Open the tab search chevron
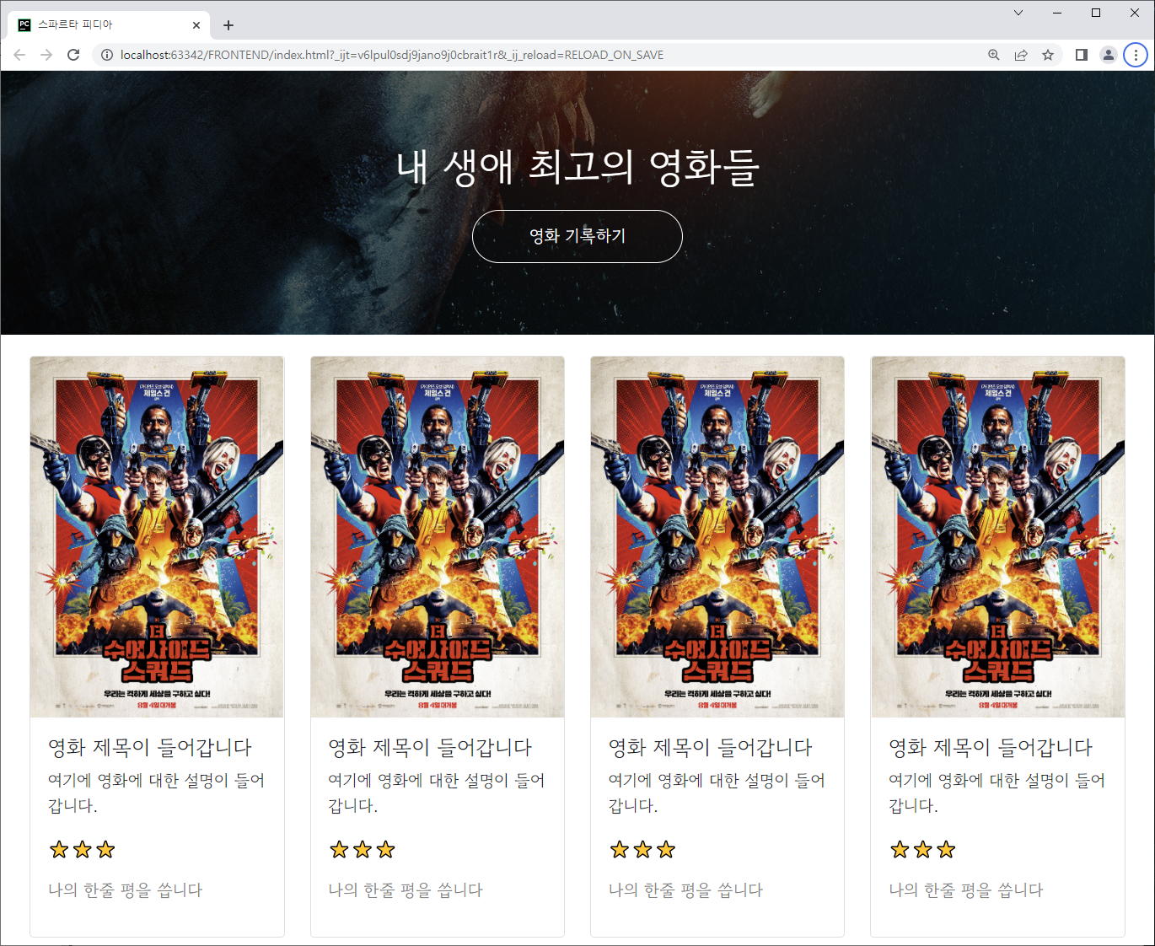This screenshot has width=1155, height=946. coord(1018,13)
